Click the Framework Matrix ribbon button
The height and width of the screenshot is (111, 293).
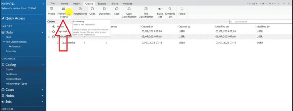(x=64, y=12)
